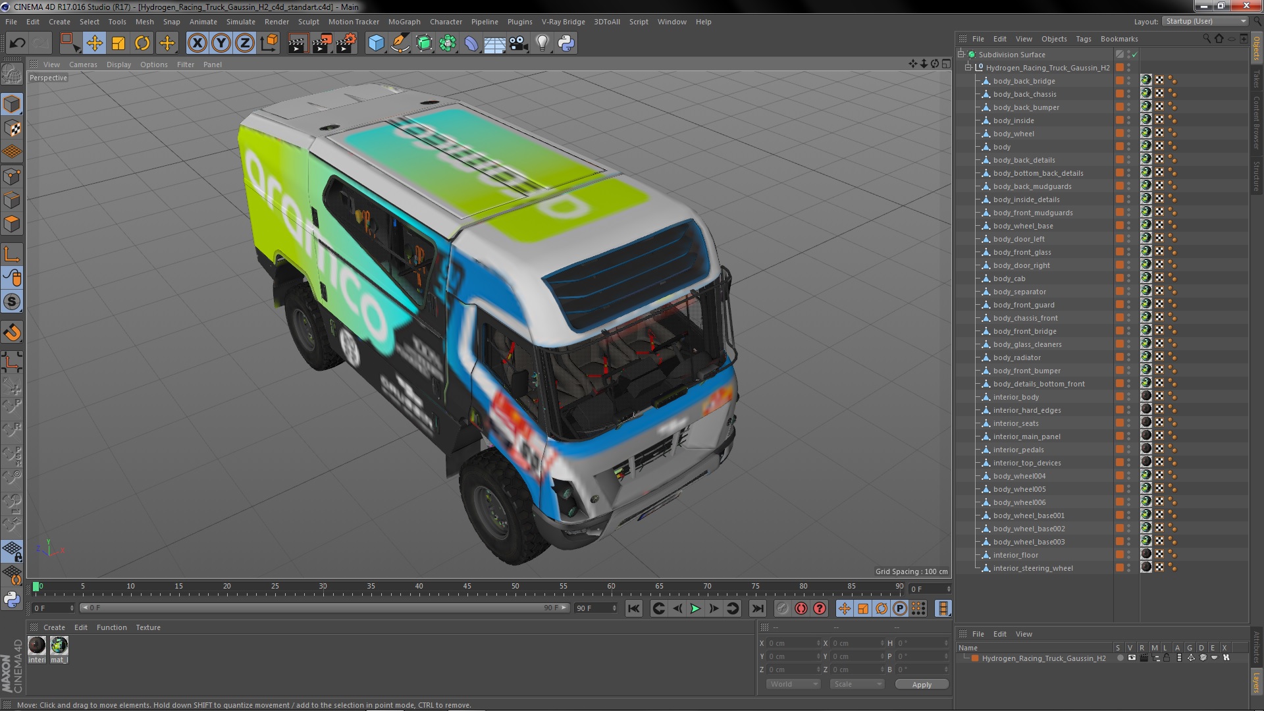The image size is (1264, 711).
Task: Toggle X axis lock
Action: coord(197,43)
